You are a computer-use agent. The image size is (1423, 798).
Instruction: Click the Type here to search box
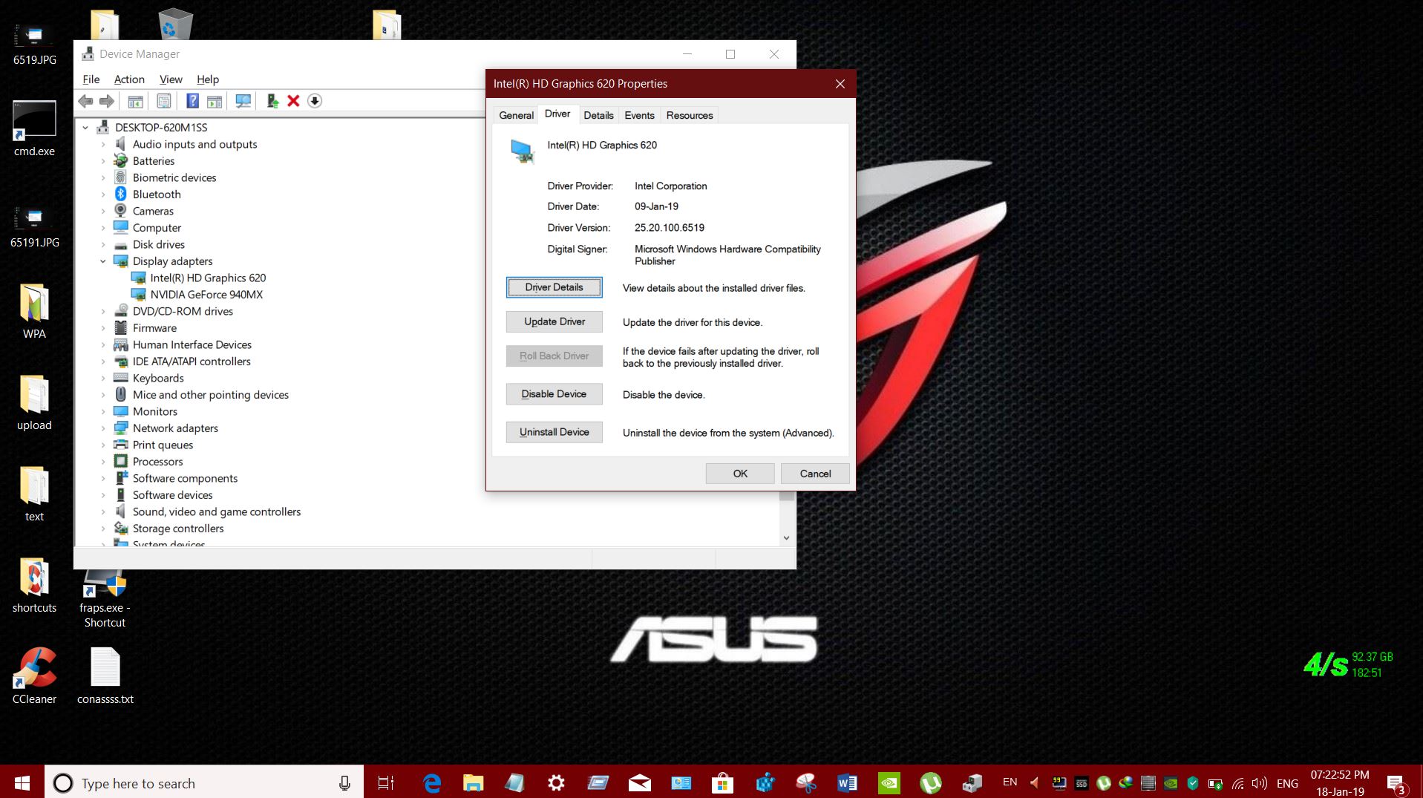point(204,782)
